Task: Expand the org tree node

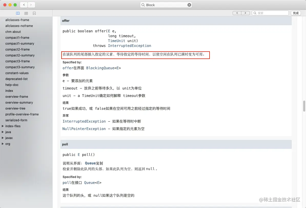Action: [3, 144]
